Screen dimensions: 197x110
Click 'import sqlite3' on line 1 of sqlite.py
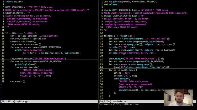coord(14,2)
